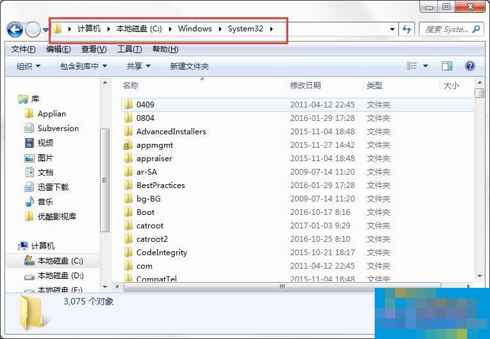Screen dimensions: 490x339
Task: Select the ar-SA folder icon
Action: click(128, 171)
